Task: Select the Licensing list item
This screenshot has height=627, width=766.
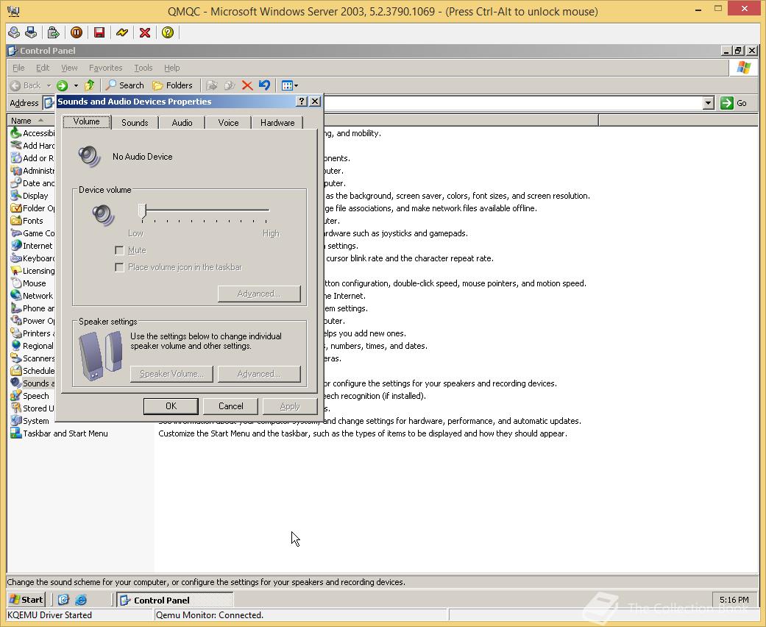Action: point(32,271)
